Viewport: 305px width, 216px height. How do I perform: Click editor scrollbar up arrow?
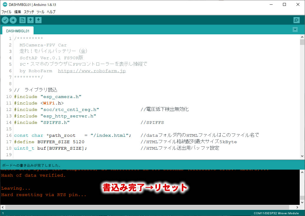302,37
